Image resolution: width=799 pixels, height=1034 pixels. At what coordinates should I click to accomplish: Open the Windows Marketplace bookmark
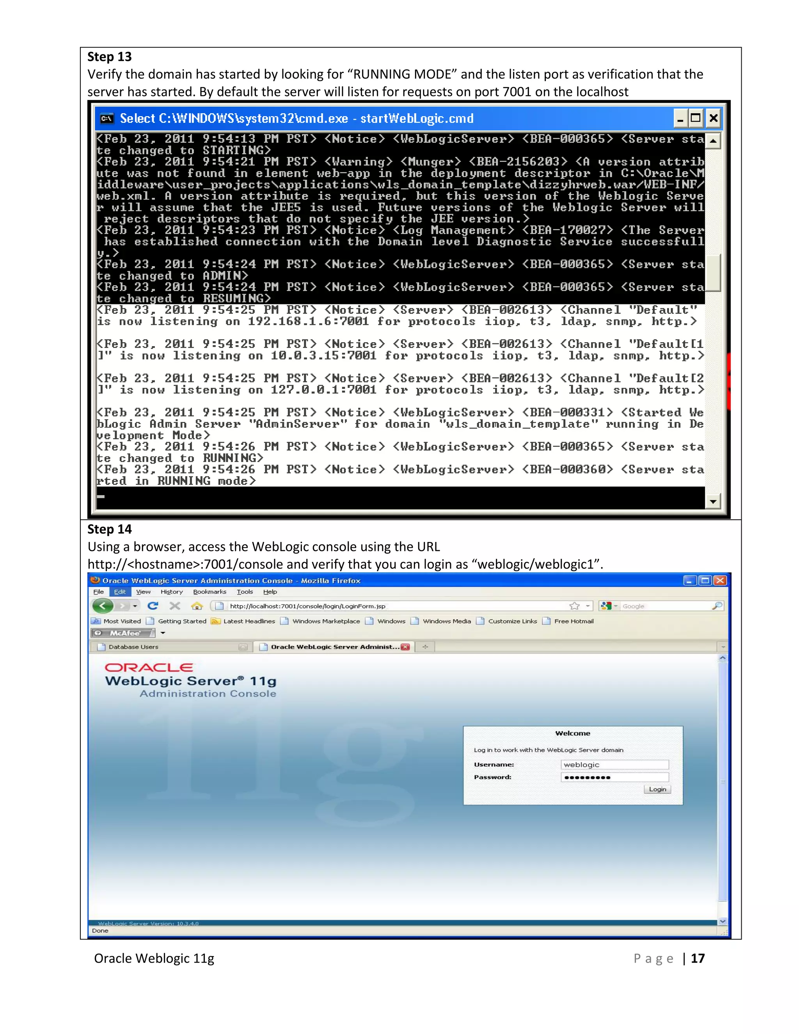[x=320, y=621]
